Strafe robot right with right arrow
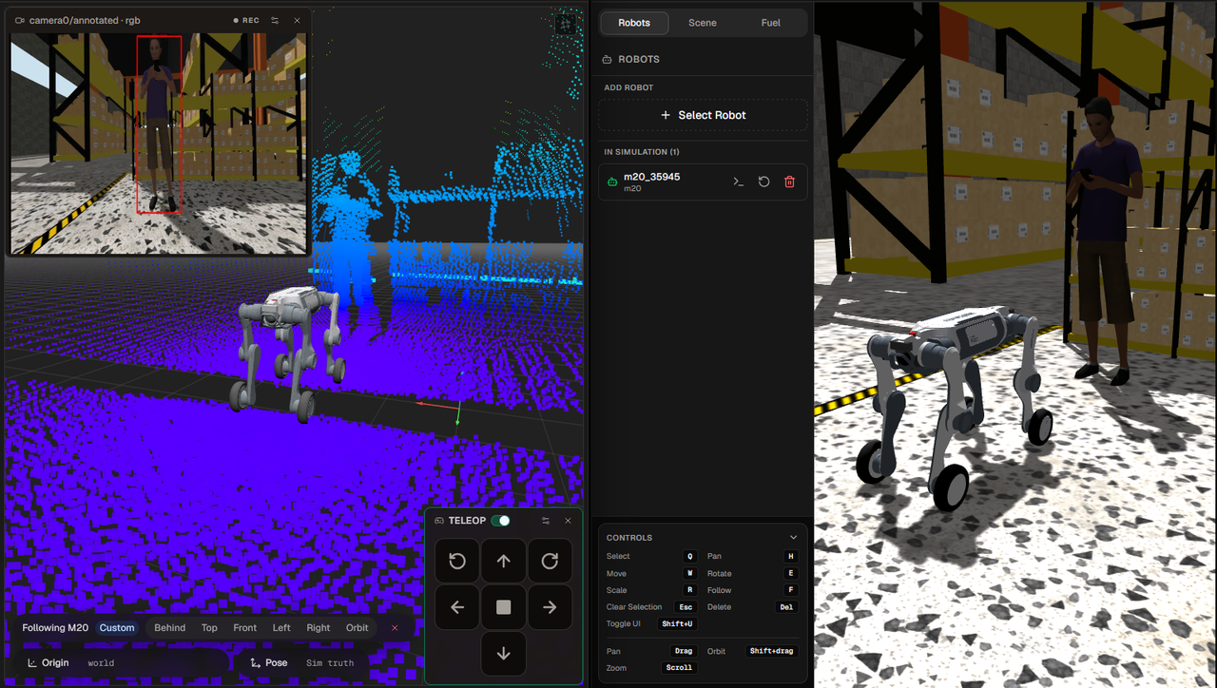 [x=550, y=607]
